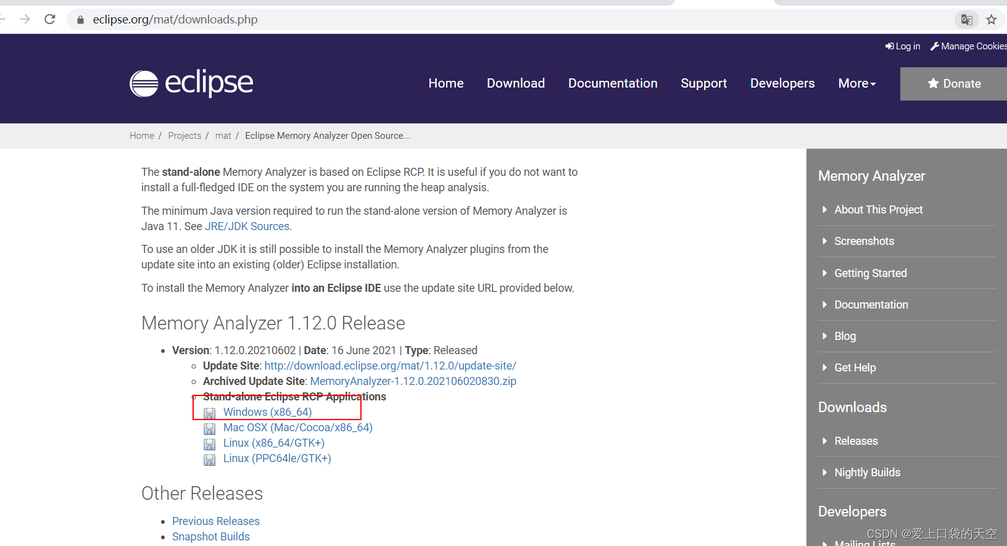This screenshot has width=1007, height=546.
Task: Click Projects in the breadcrumb
Action: 184,136
